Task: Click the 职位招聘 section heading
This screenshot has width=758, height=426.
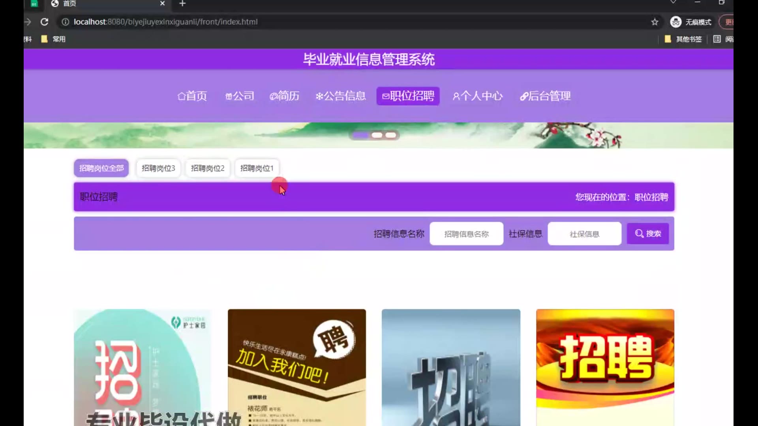Action: 99,197
